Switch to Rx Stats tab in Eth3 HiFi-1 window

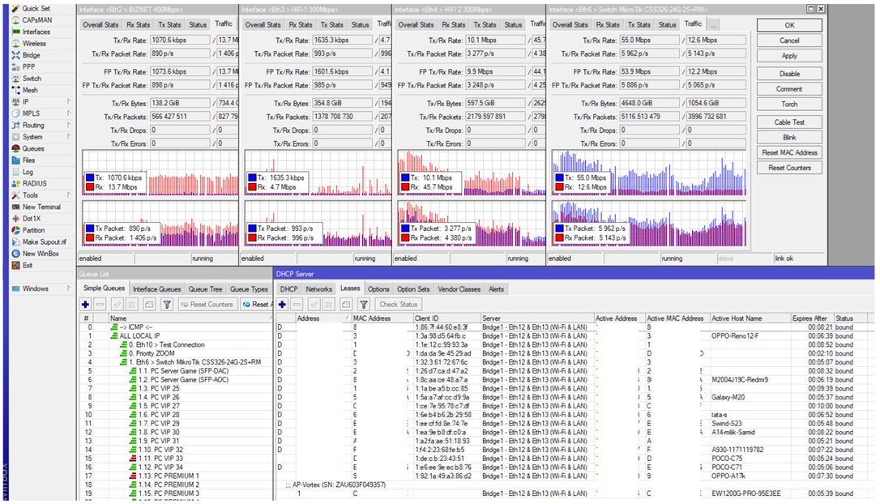pos(301,24)
